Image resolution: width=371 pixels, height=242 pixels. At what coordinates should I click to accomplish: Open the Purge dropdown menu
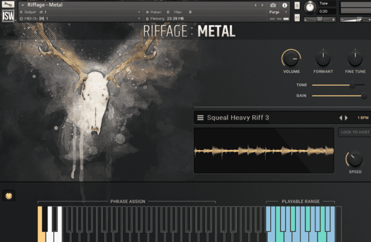coord(286,12)
